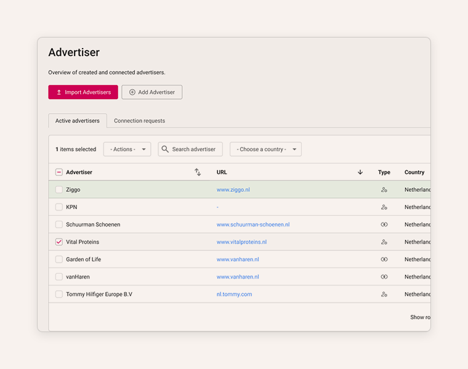Uncheck the Vital Proteins checkbox
Image resolution: width=468 pixels, height=369 pixels.
[59, 242]
